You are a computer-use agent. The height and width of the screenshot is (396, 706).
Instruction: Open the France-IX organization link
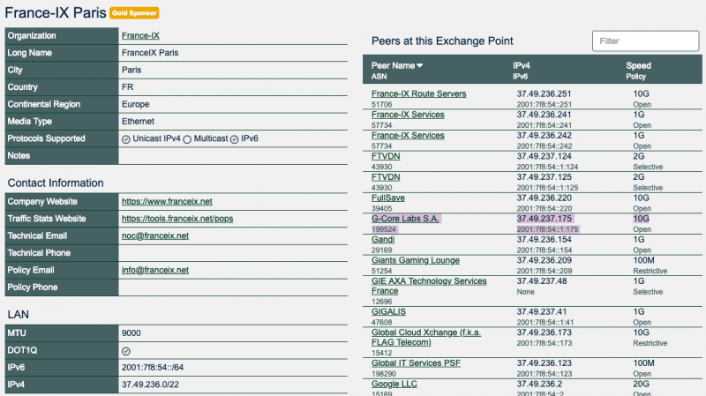pos(141,36)
